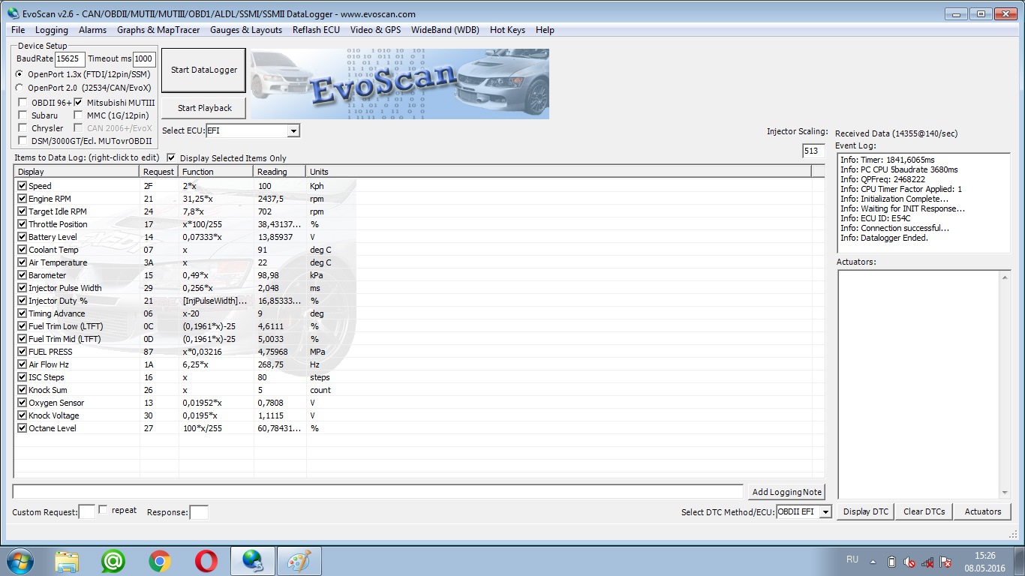The height and width of the screenshot is (576, 1025).
Task: Click the Actuators list scrollbar up arrow
Action: pyautogui.click(x=1005, y=277)
